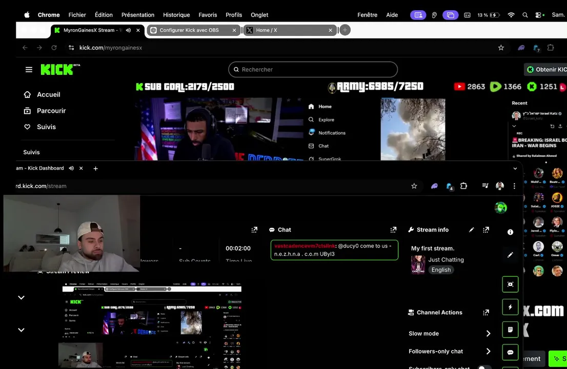Open the Kick sidebar hamburger menu
Image resolution: width=567 pixels, height=369 pixels.
click(29, 70)
